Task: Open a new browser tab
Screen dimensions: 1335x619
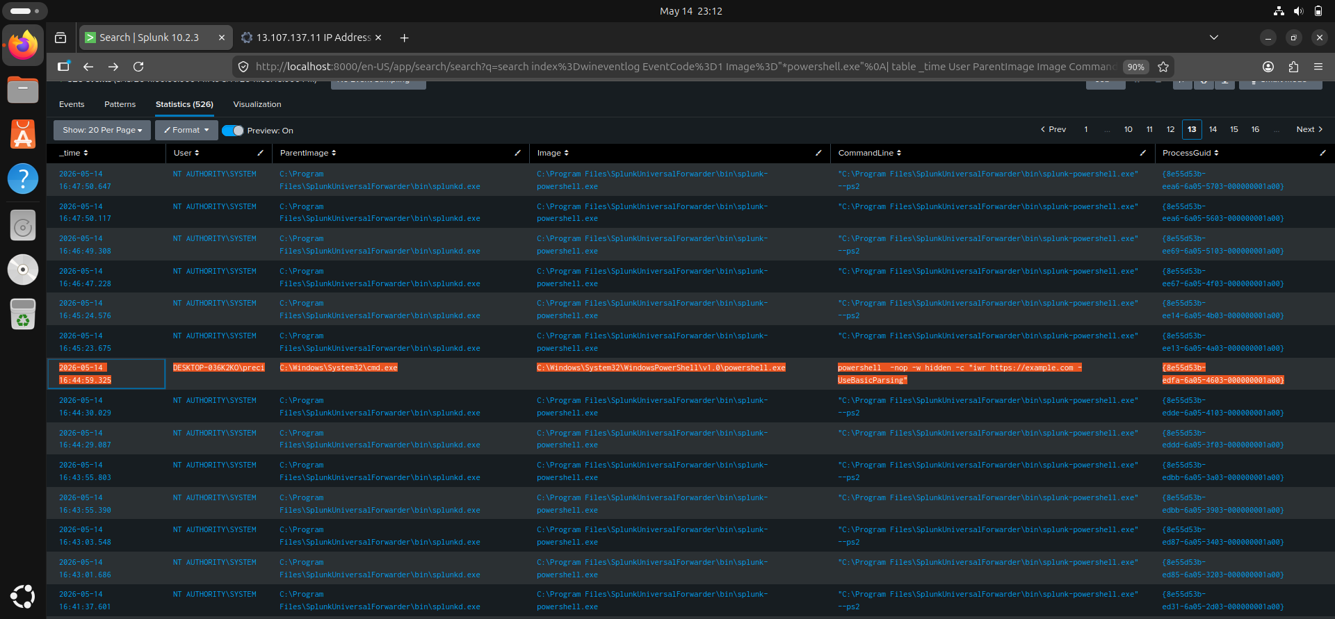Action: pyautogui.click(x=404, y=38)
